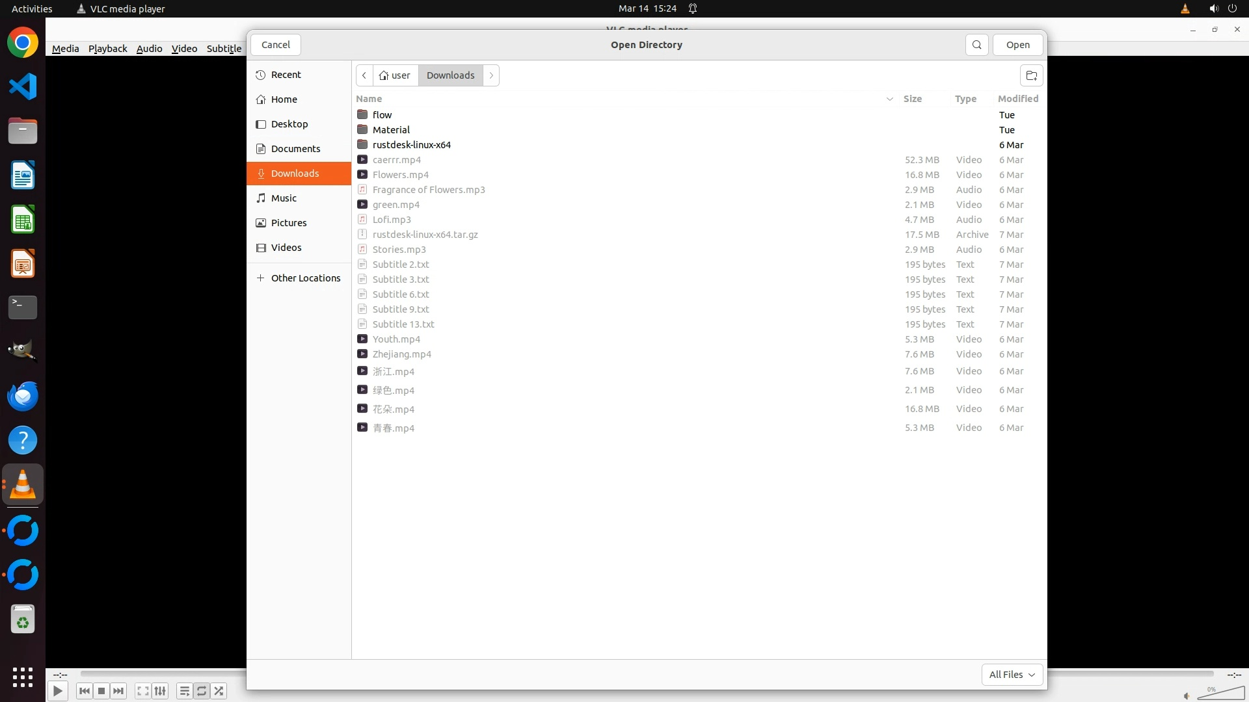
Task: Select the Material folder
Action: [x=391, y=130]
